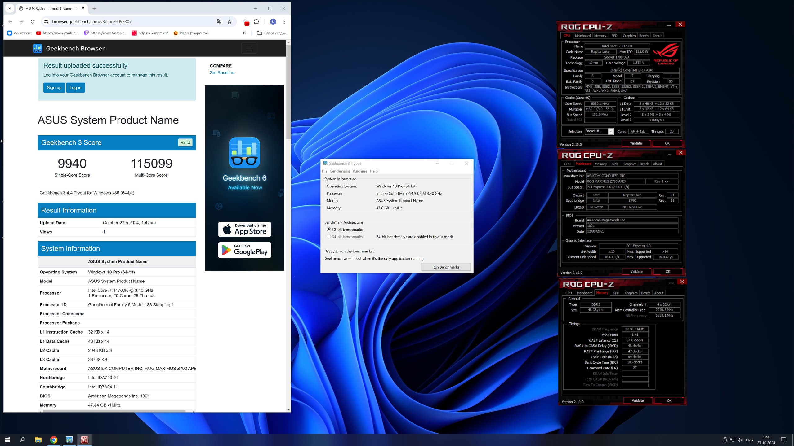Click Validate in top CPU-Z window
Viewport: 794px width, 446px height.
pyautogui.click(x=636, y=143)
